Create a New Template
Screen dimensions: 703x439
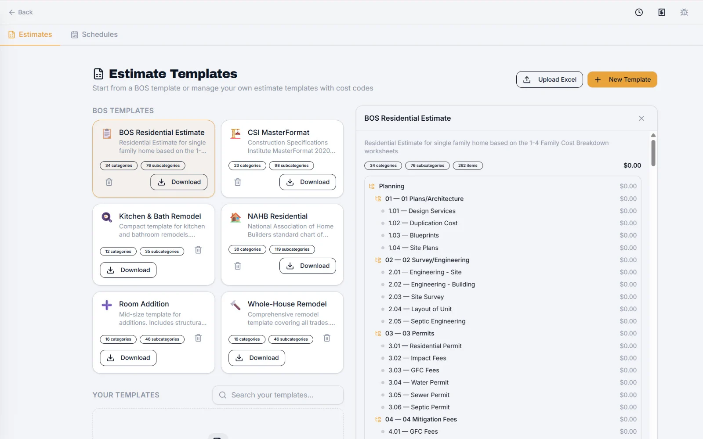pyautogui.click(x=622, y=79)
